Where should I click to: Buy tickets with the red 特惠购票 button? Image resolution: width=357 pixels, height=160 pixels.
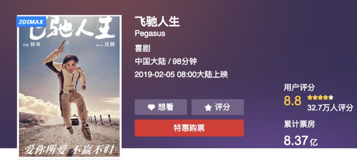point(189,128)
